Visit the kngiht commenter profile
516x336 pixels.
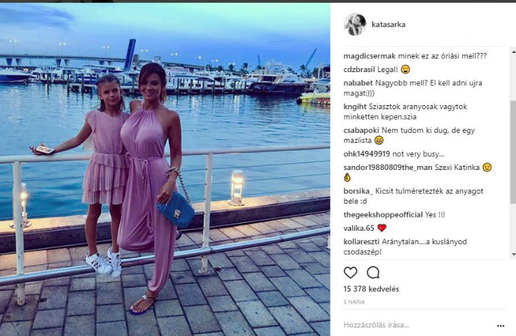(355, 106)
